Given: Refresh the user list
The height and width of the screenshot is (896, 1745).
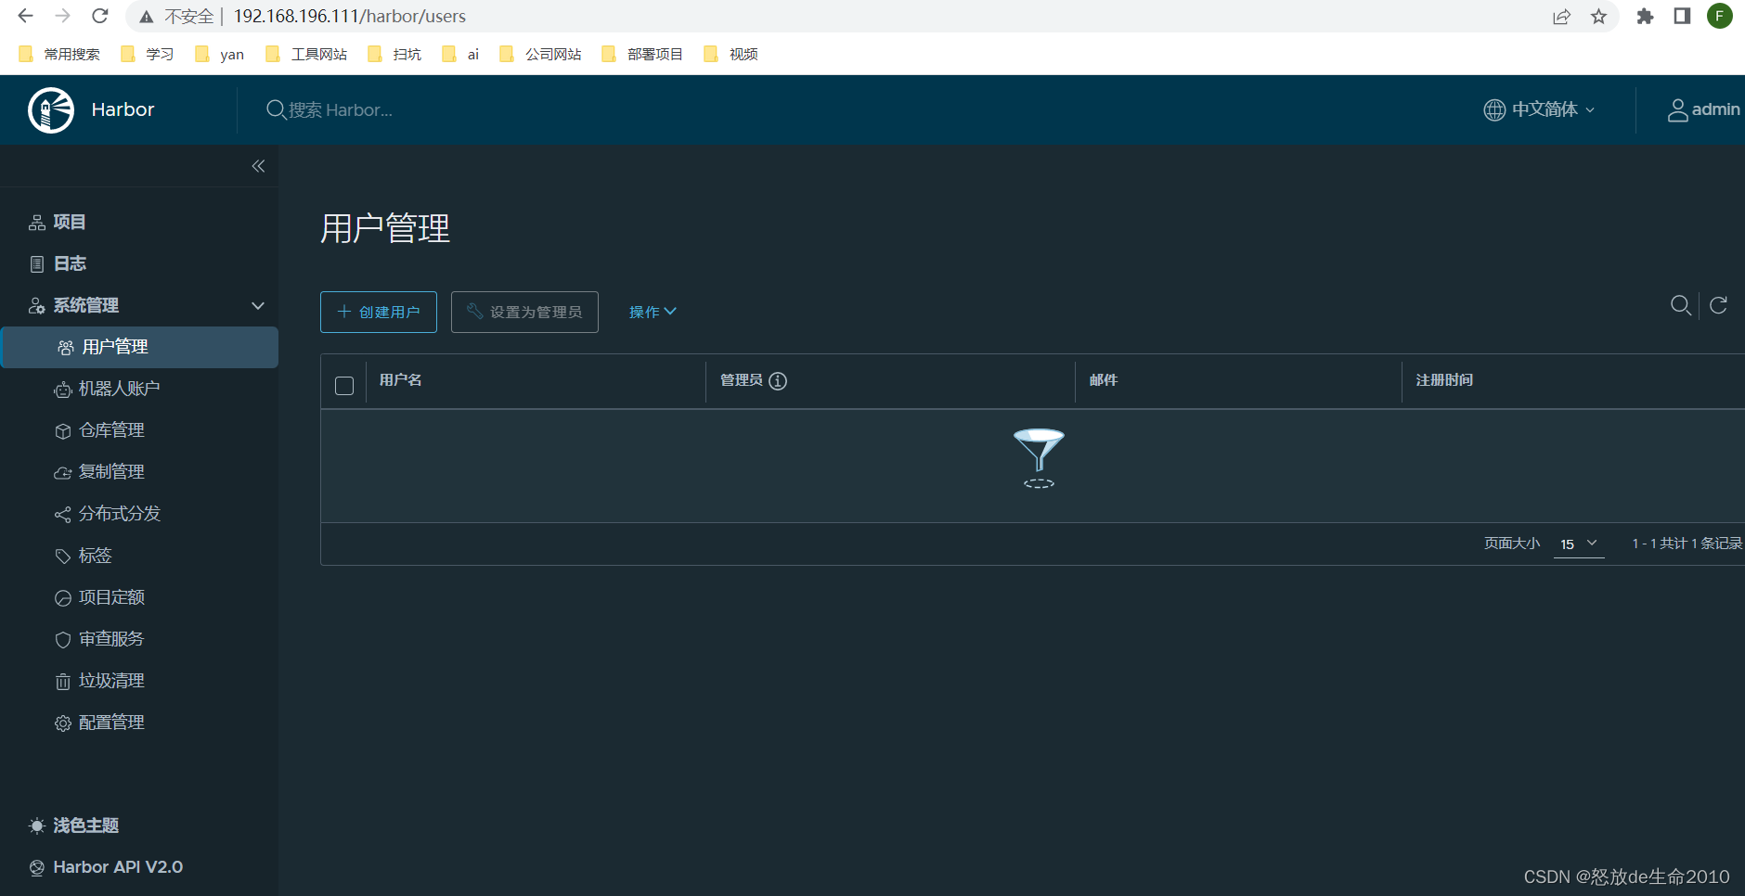Looking at the screenshot, I should click(x=1718, y=305).
